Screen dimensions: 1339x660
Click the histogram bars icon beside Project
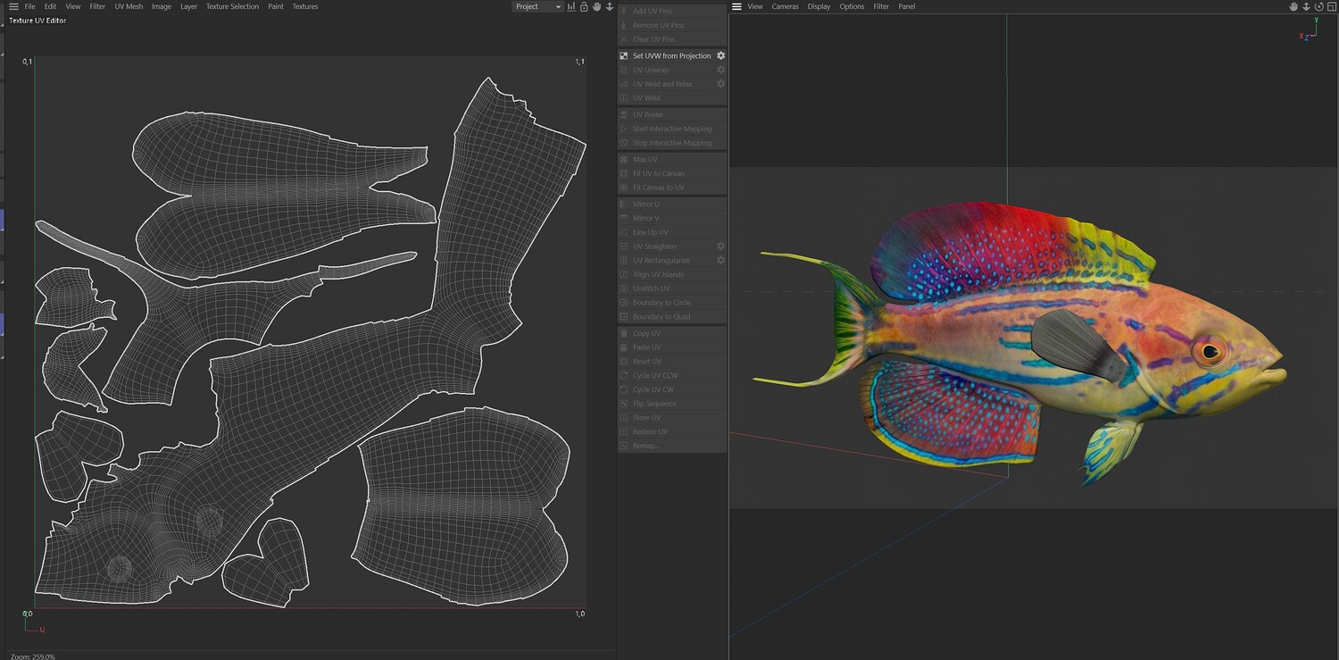(571, 6)
